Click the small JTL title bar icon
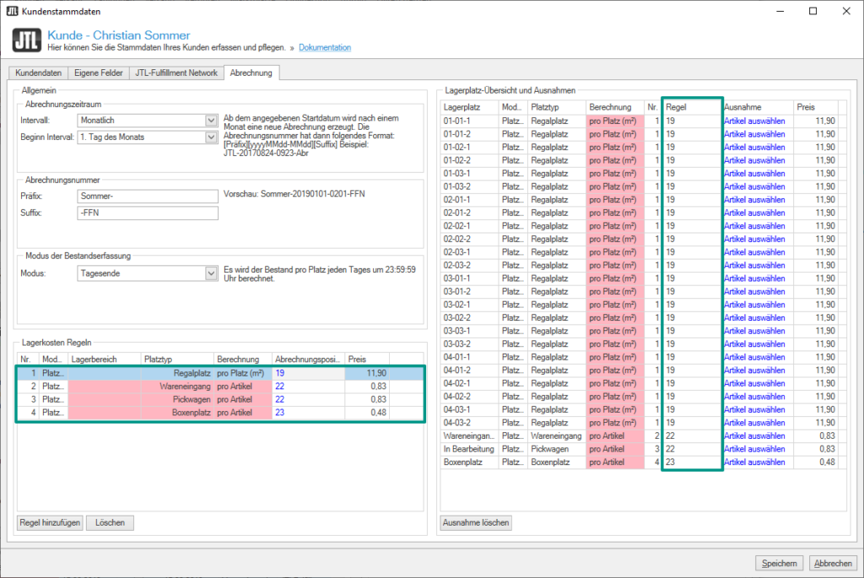This screenshot has width=864, height=578. tap(13, 11)
